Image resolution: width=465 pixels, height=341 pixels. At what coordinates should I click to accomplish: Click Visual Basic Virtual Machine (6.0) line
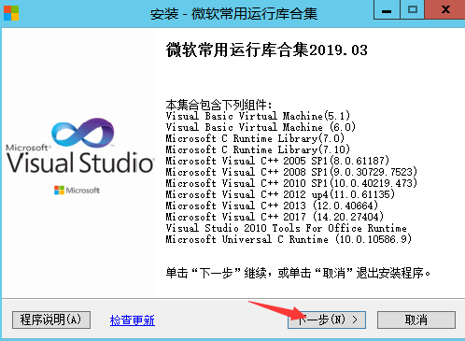click(x=261, y=127)
